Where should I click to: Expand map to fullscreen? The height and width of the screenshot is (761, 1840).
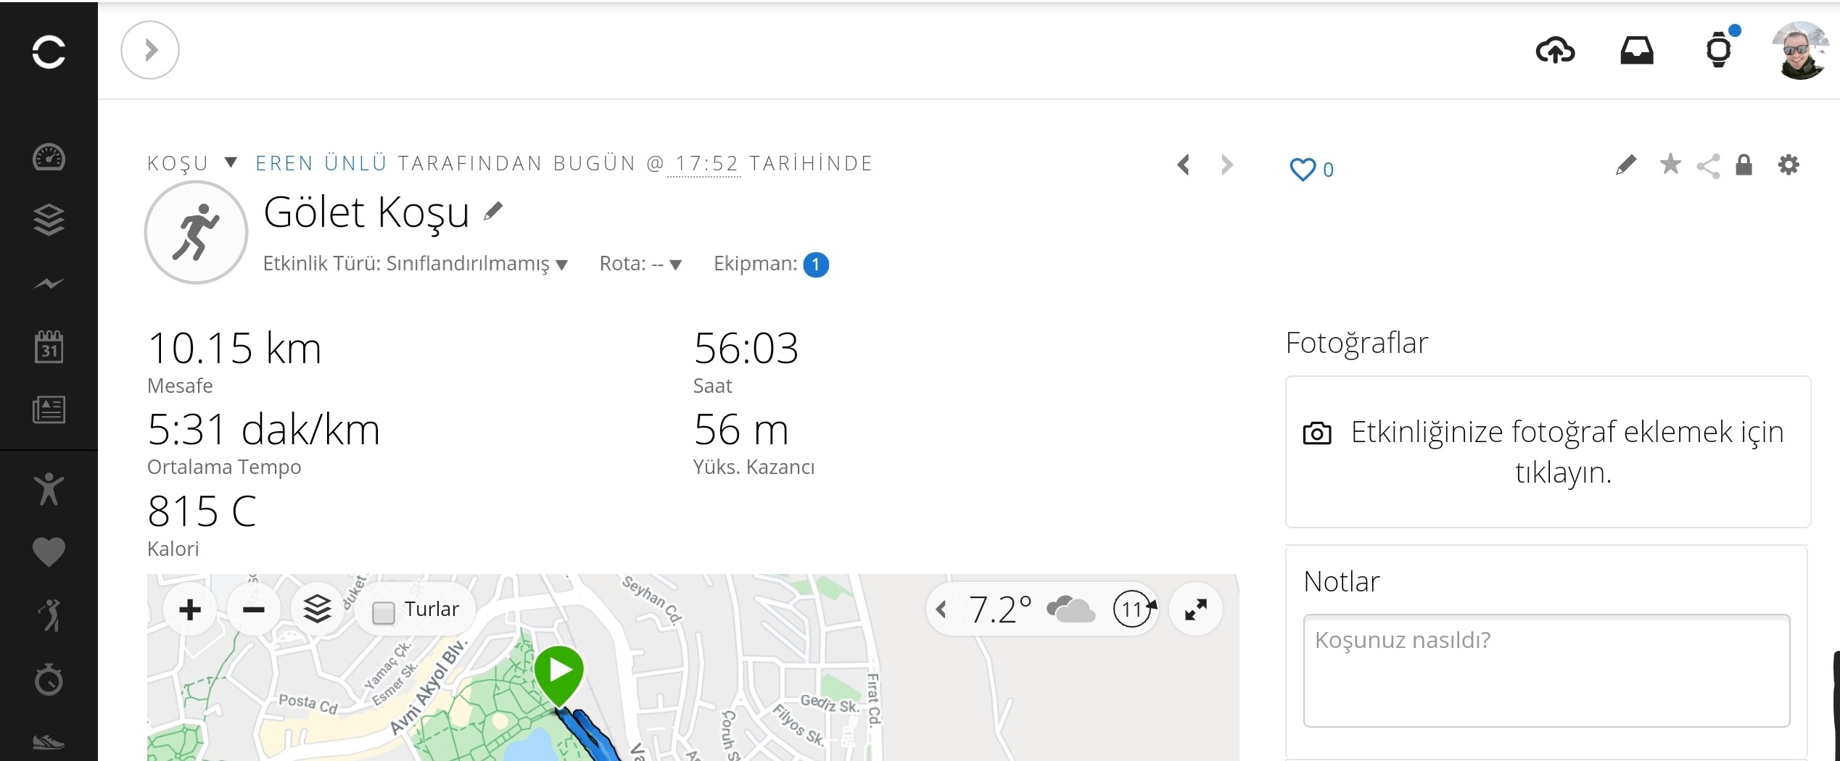pyautogui.click(x=1196, y=610)
